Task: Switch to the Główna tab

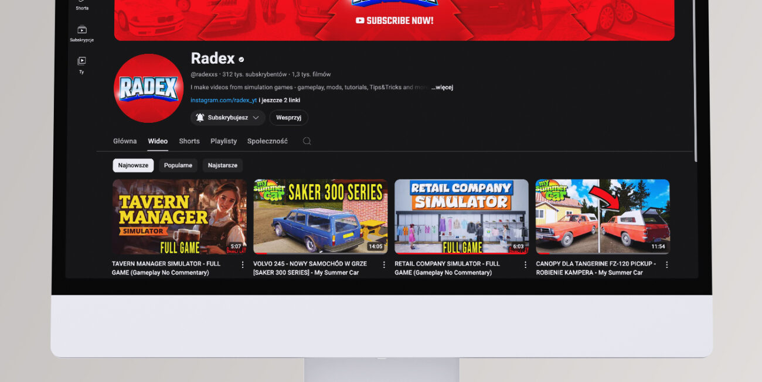Action: point(125,141)
